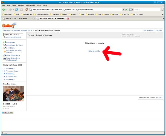Open the URL bar history dropdown
Screen dimensions: 166x136
123,10
